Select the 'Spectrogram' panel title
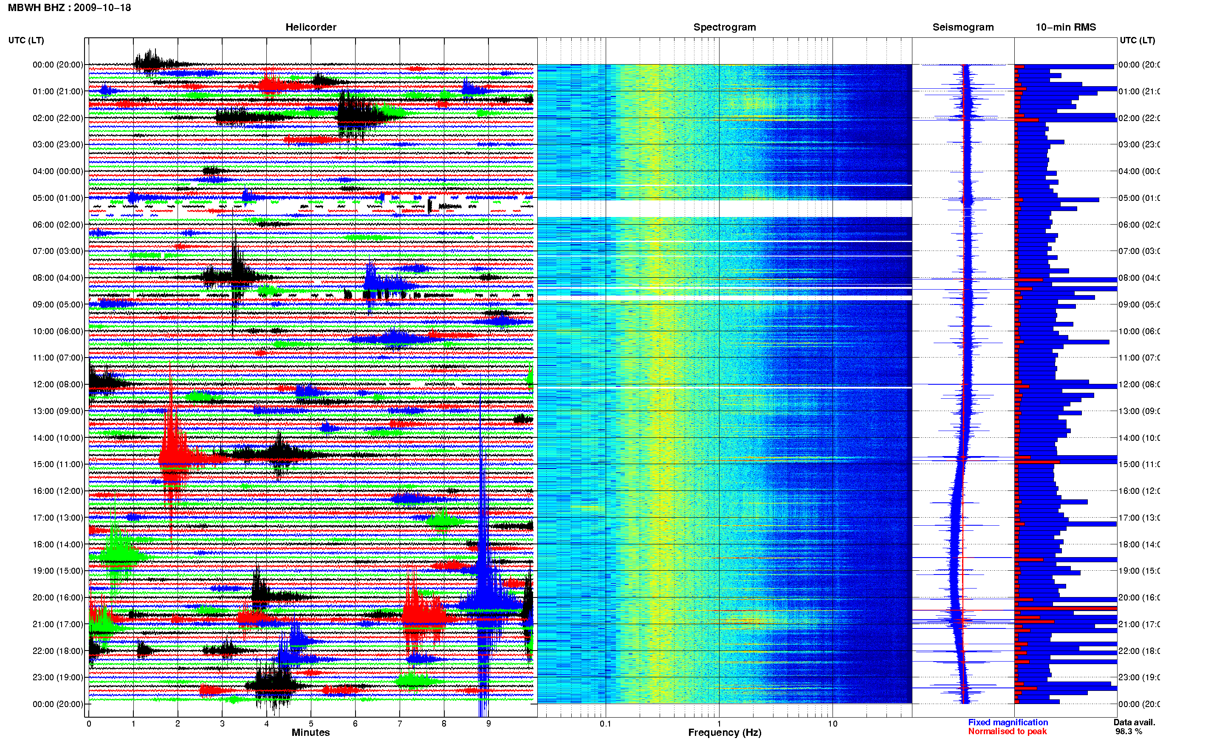This screenshot has height=755, width=1208. [725, 27]
